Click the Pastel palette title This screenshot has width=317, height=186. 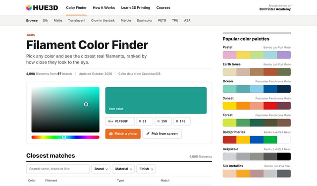point(227,47)
